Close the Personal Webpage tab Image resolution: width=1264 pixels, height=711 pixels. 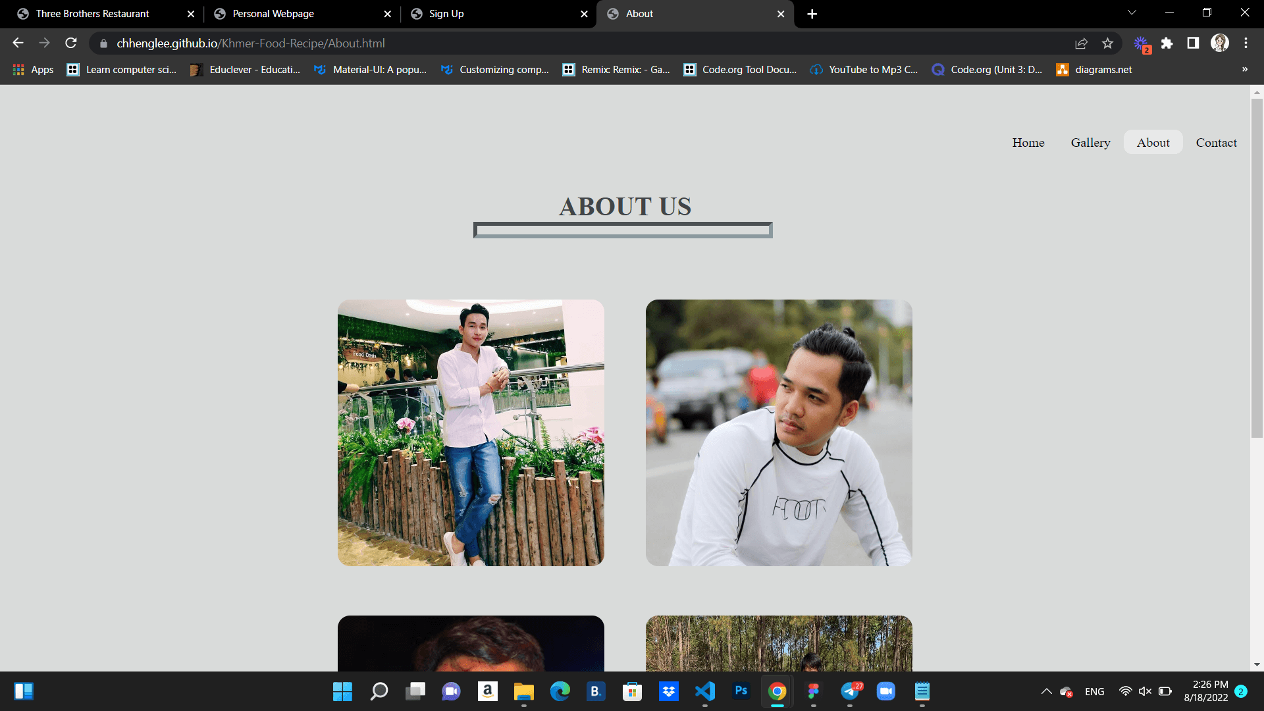[387, 14]
